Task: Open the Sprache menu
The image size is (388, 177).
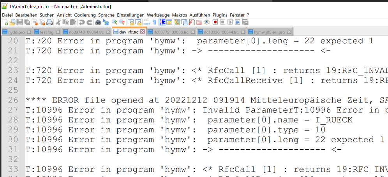Action: (x=106, y=15)
